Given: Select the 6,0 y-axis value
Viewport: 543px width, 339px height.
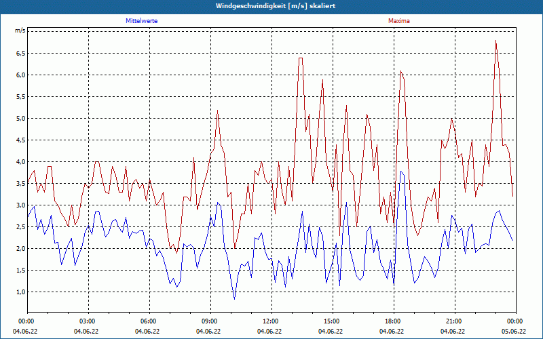Looking at the screenshot, I should coord(20,75).
